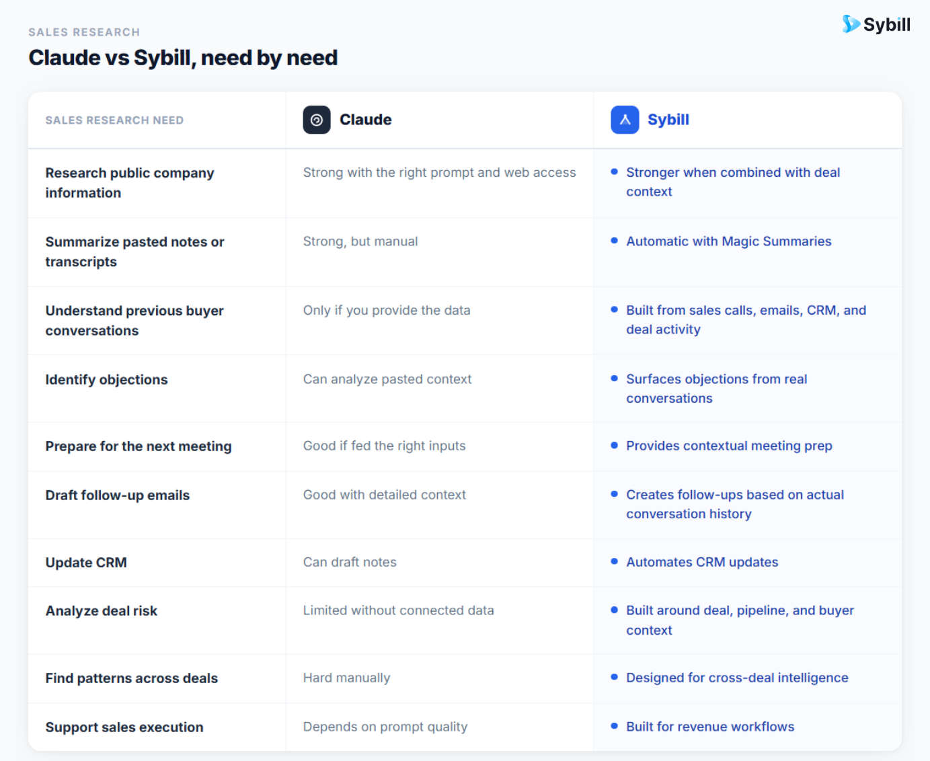Click the 'Hard manually' cell
The width and height of the screenshot is (930, 761).
[346, 678]
